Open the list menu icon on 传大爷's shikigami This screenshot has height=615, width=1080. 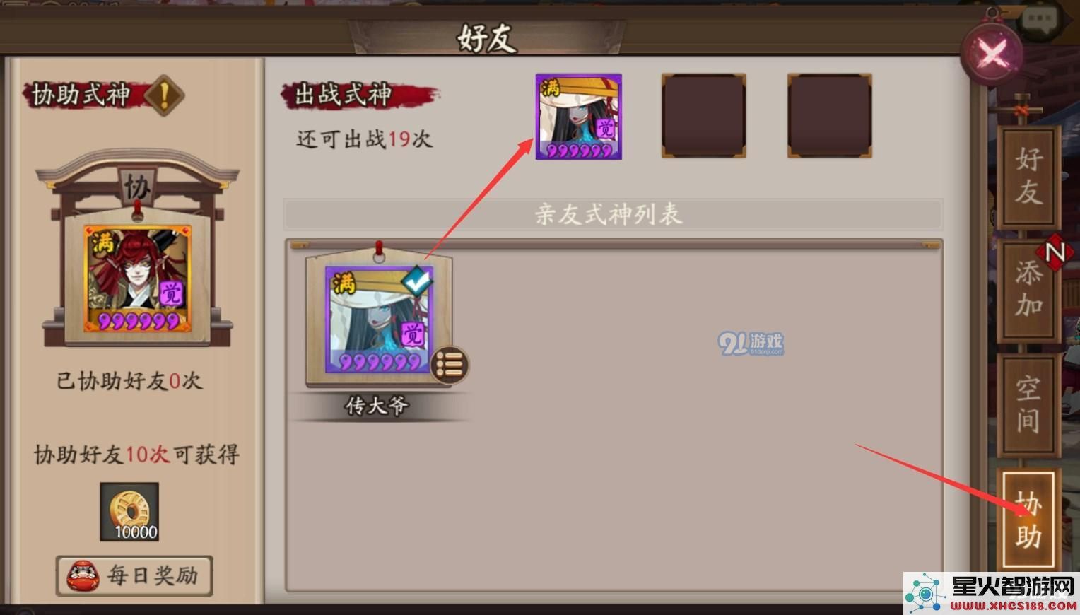pyautogui.click(x=450, y=365)
